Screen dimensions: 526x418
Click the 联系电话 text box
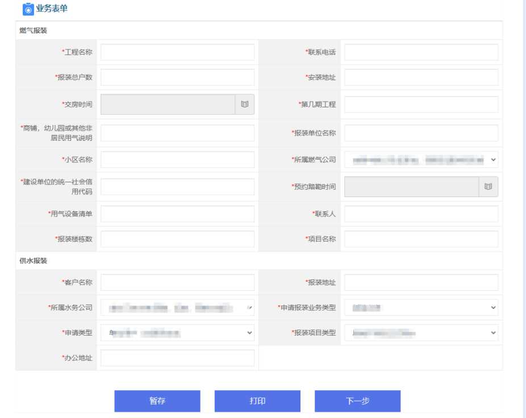421,52
